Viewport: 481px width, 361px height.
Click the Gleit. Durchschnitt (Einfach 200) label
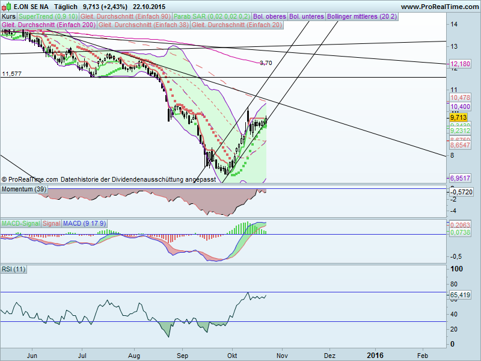coord(48,25)
